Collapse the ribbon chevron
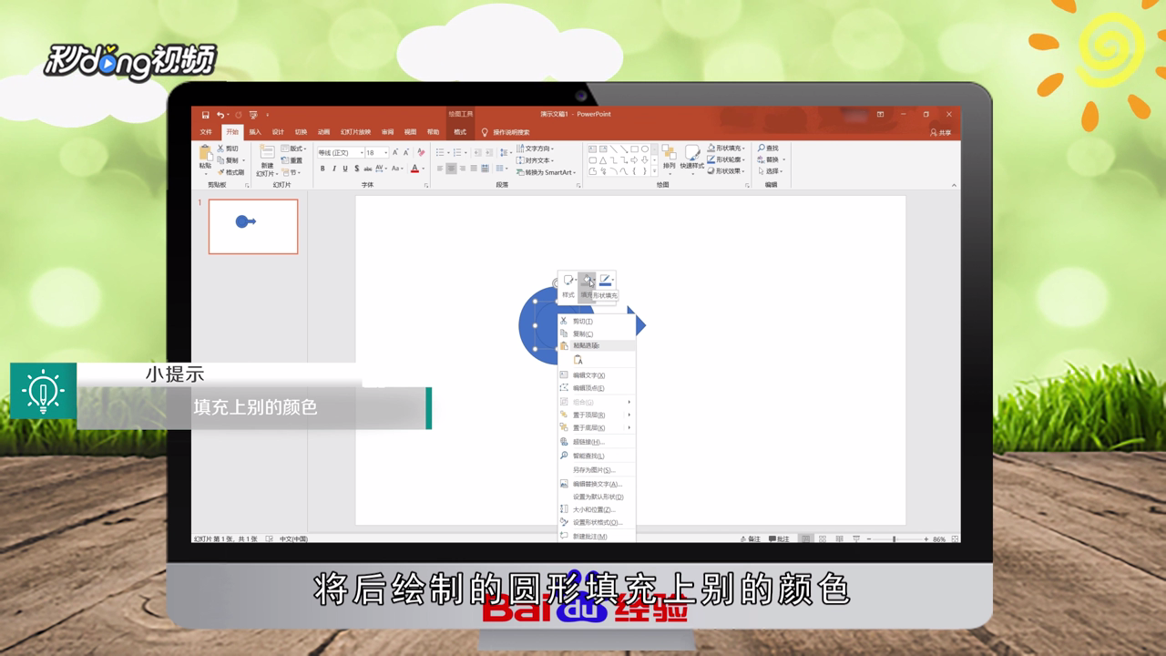Screen dimensions: 1166x656 coord(954,185)
